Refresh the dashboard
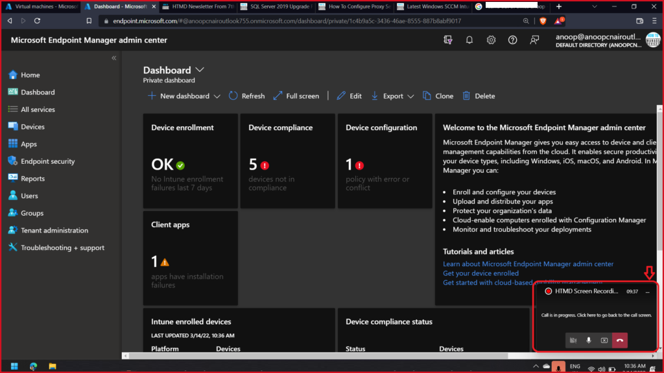Image resolution: width=664 pixels, height=373 pixels. pos(246,96)
